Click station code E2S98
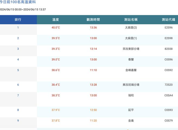The height and width of the screenshot is (130, 178). [169, 38]
